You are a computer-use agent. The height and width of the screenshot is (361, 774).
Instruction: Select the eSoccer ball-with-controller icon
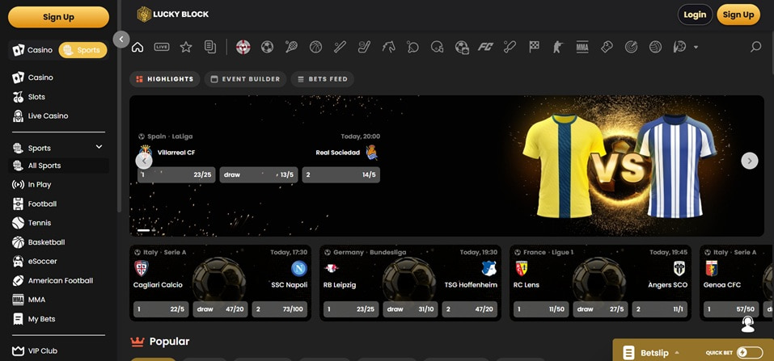click(462, 47)
